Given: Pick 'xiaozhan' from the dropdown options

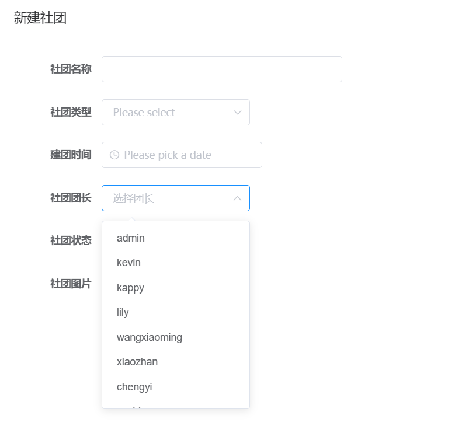Looking at the screenshot, I should (x=137, y=362).
